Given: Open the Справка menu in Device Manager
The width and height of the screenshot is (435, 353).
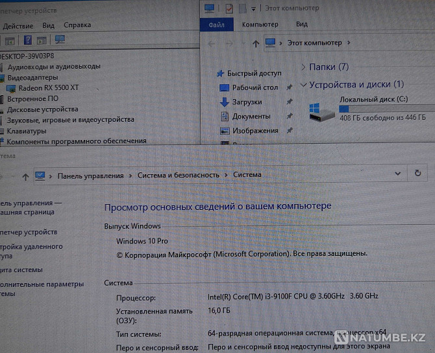Looking at the screenshot, I should pyautogui.click(x=77, y=25).
